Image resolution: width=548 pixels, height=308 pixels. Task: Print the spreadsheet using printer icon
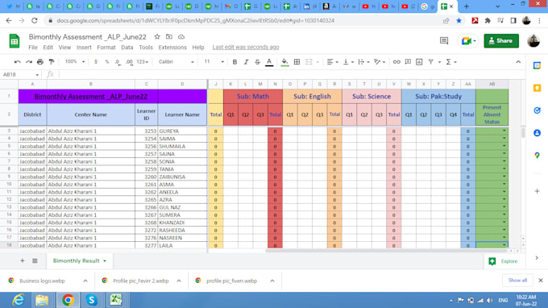coord(40,62)
